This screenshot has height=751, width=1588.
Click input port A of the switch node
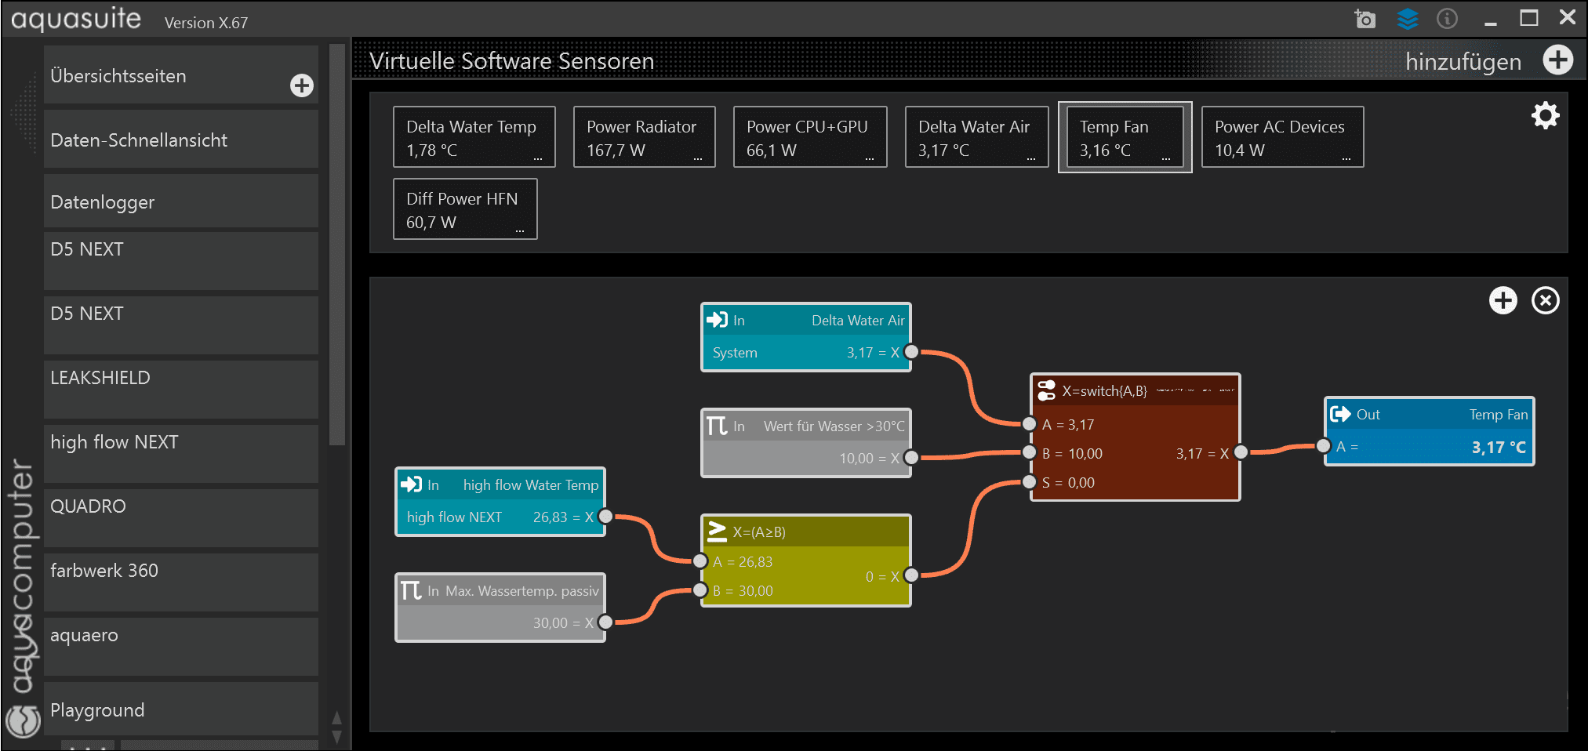(x=1030, y=424)
